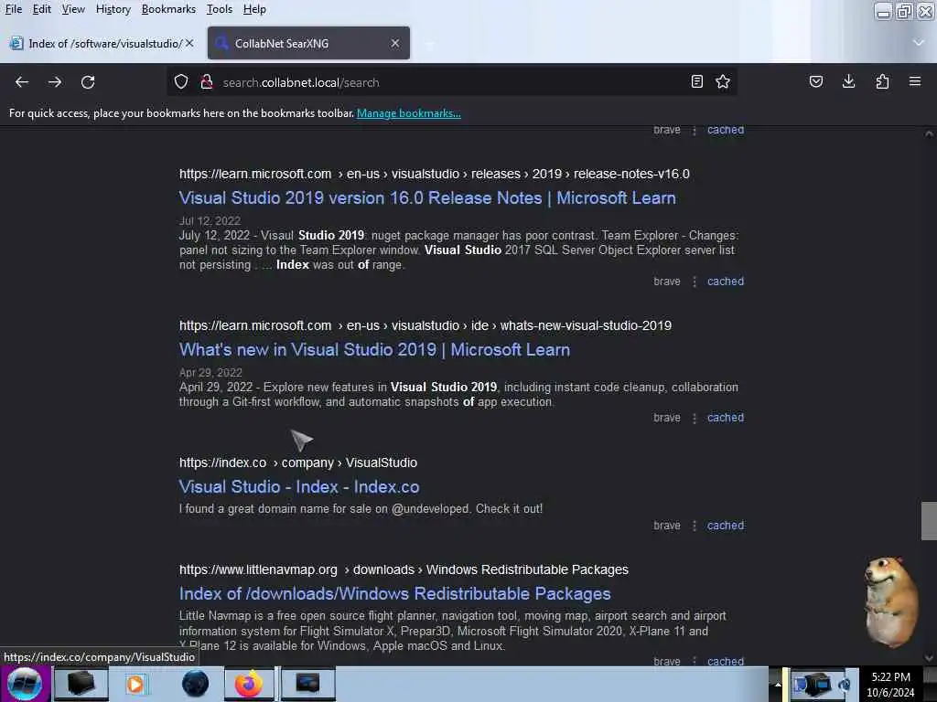937x702 pixels.
Task: Open Index of /downloads/Windows Redistributable Packages result
Action: coord(395,593)
